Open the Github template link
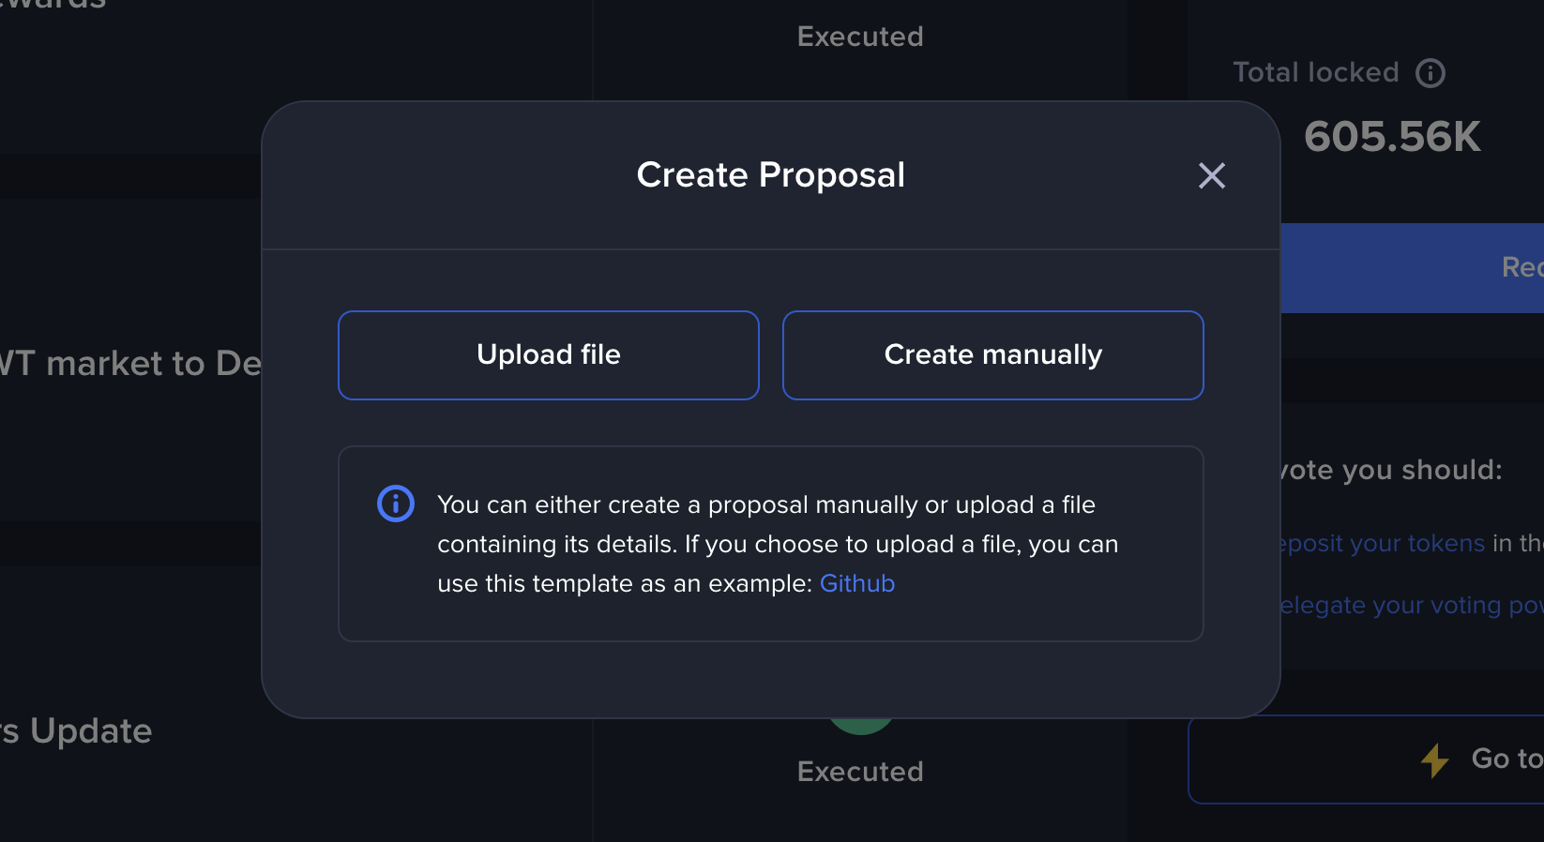Viewport: 1544px width, 842px height. click(857, 583)
